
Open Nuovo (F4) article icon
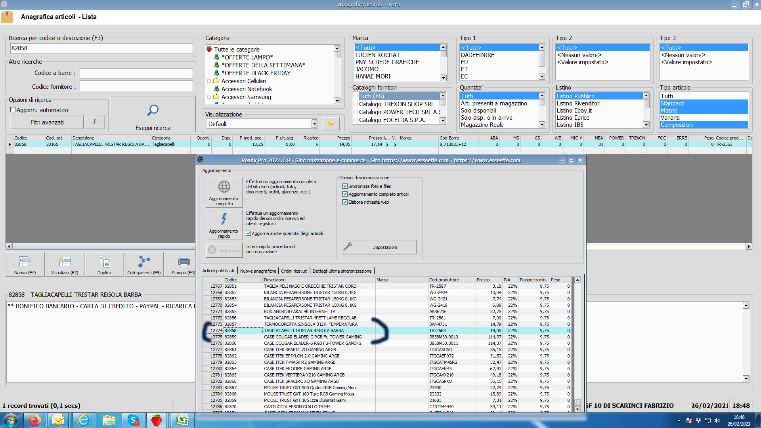pyautogui.click(x=25, y=262)
